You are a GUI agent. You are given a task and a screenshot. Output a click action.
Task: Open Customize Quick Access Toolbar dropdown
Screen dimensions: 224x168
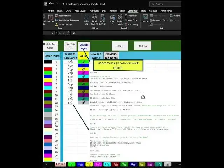[x=63, y=4]
